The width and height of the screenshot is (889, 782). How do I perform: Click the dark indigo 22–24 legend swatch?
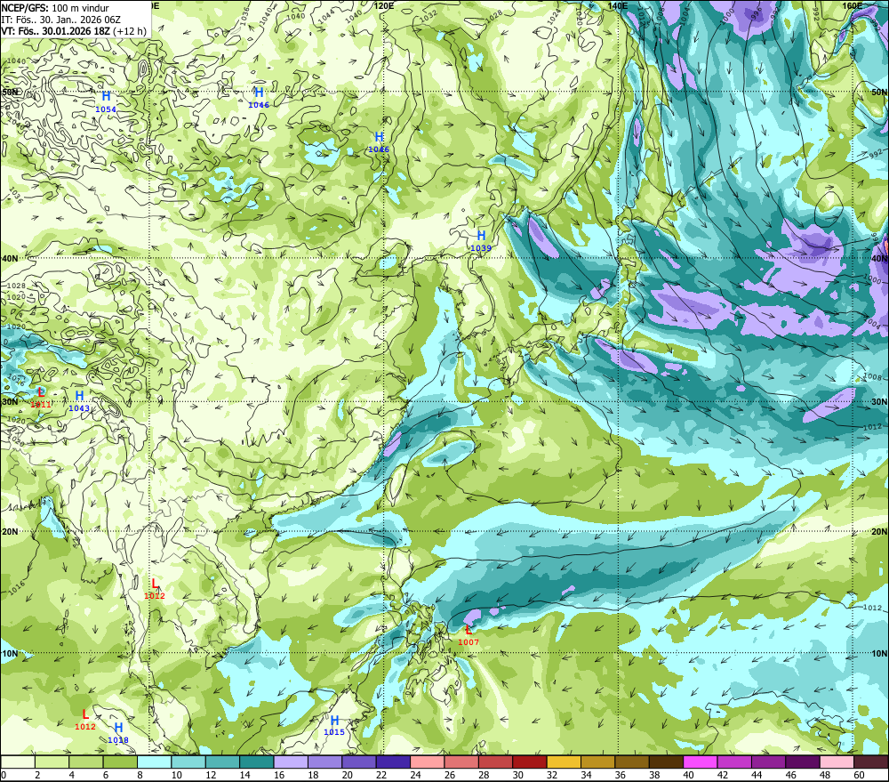[x=393, y=762]
